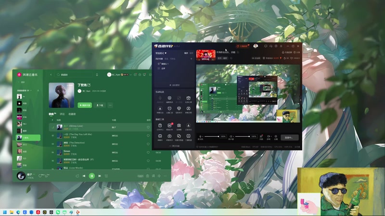This screenshot has height=216, width=385.
Task: Favorite The Day You Left Me heart
Action: (148, 136)
